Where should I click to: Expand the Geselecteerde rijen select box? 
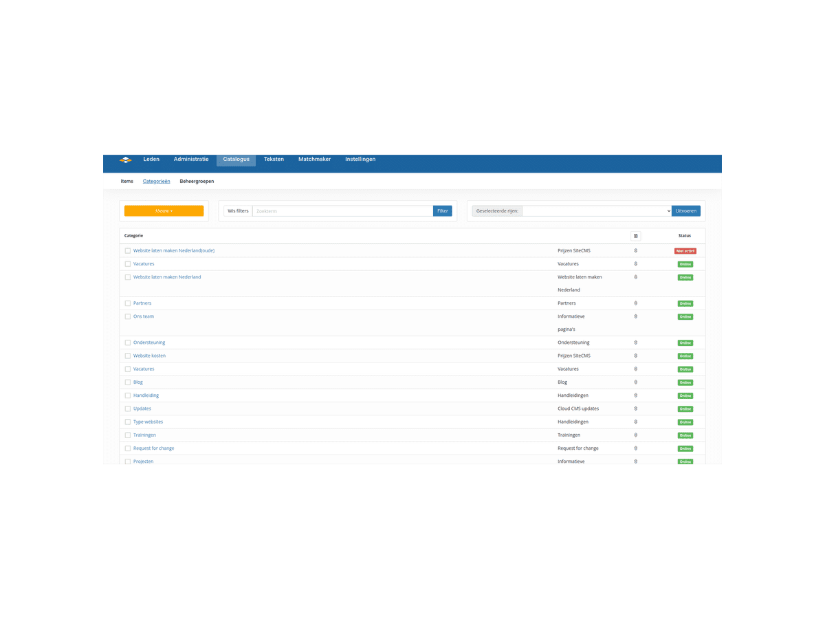point(596,211)
